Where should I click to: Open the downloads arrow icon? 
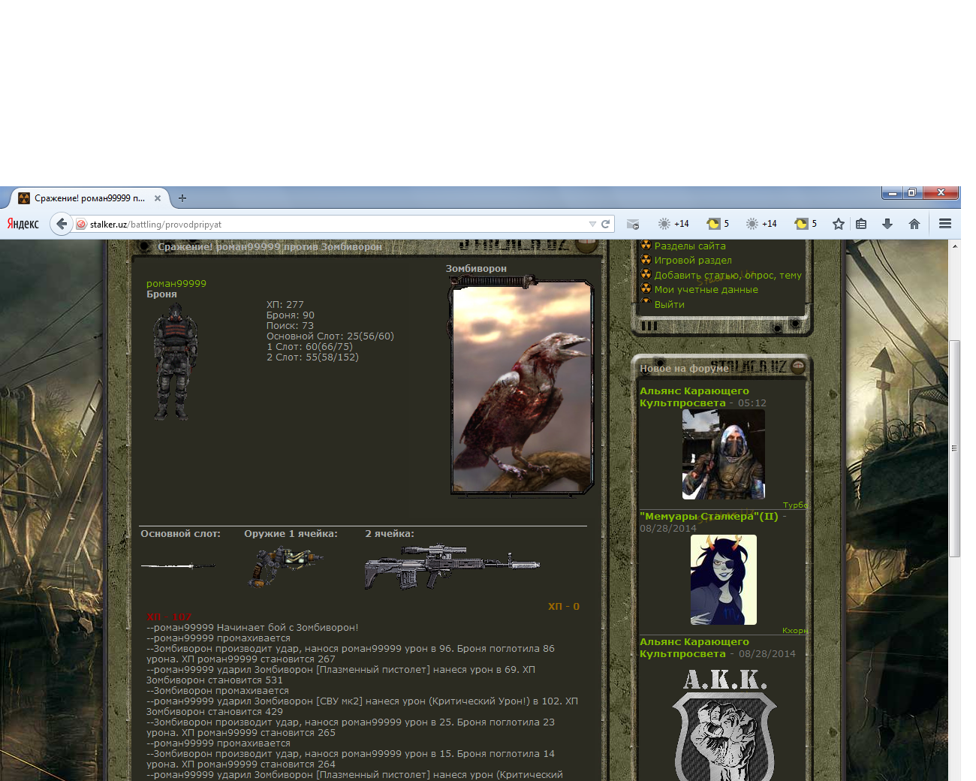[887, 224]
